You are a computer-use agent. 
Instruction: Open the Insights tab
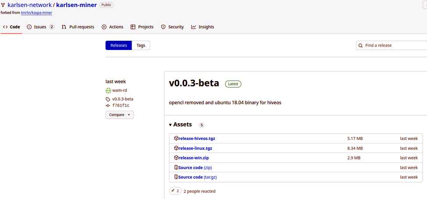coord(203,27)
